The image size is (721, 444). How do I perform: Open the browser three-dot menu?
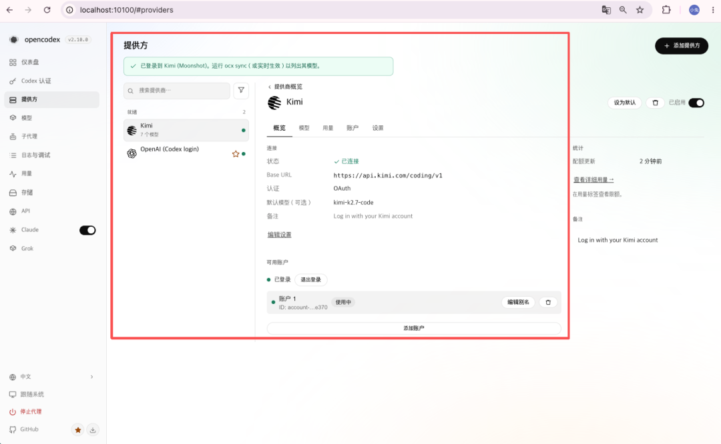point(713,9)
